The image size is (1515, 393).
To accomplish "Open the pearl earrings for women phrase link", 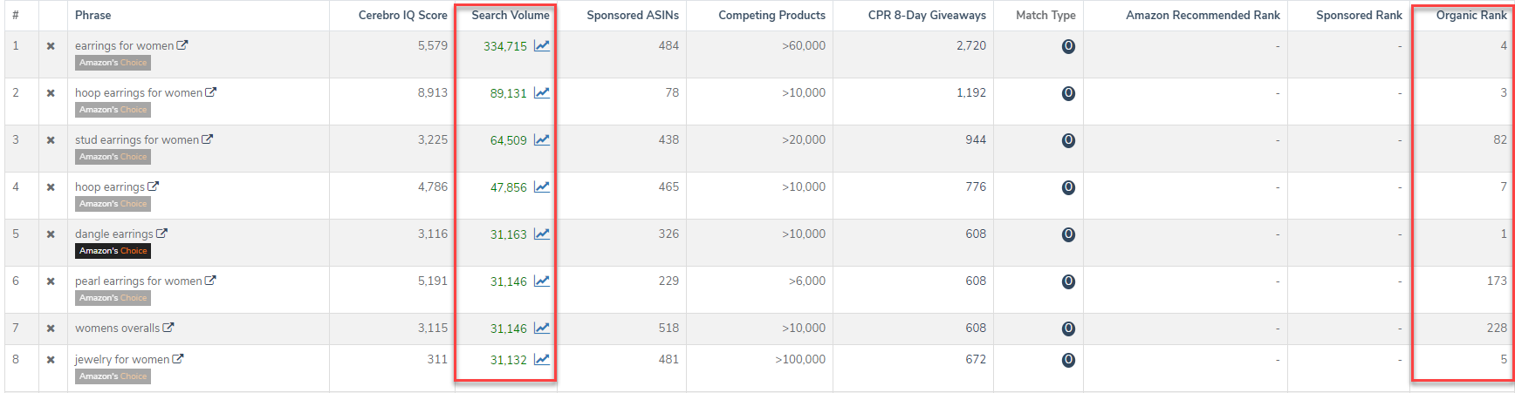I will pyautogui.click(x=138, y=281).
